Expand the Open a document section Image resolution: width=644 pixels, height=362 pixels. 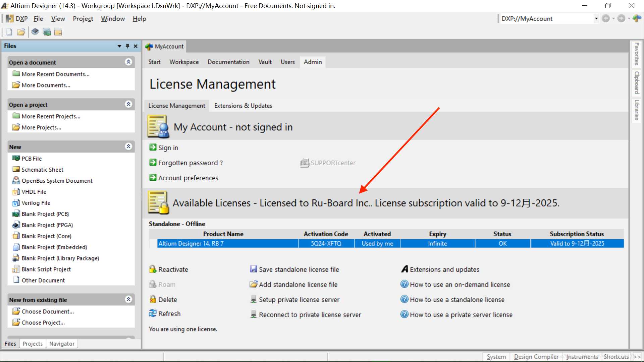tap(129, 62)
